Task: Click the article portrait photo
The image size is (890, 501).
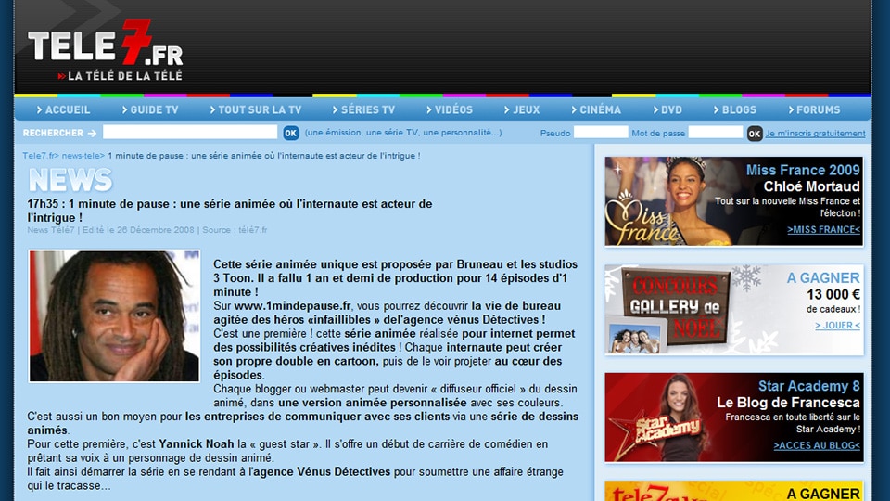Action: click(114, 315)
